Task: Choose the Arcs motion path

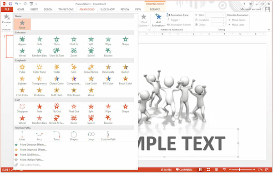Action: 39,136
